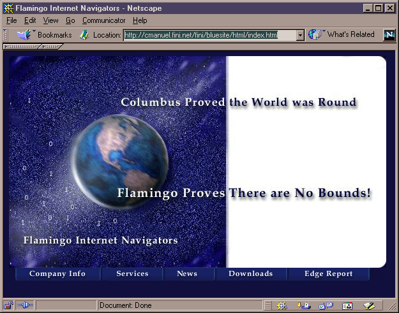Click 'Flamingo Internet Navigators' page text
Viewport: 399px width, 313px height.
click(x=100, y=240)
